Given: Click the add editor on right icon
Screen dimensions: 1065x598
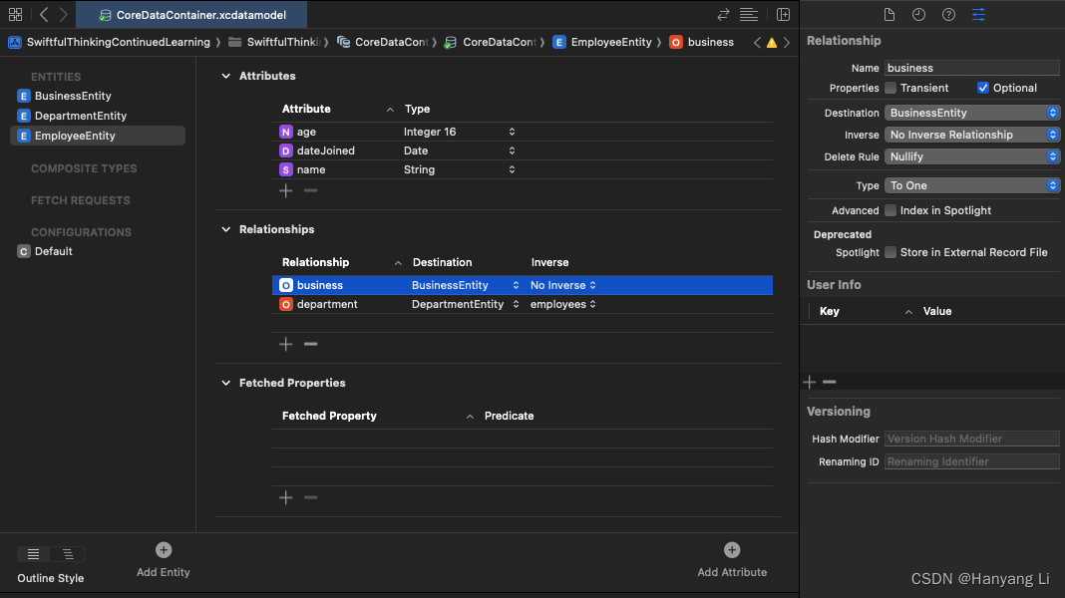Looking at the screenshot, I should (x=783, y=14).
